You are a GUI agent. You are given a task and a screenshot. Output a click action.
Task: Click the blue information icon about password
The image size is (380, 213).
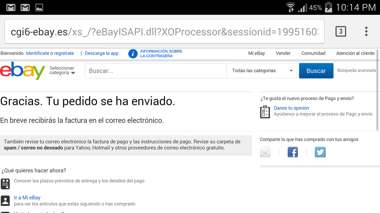[133, 53]
